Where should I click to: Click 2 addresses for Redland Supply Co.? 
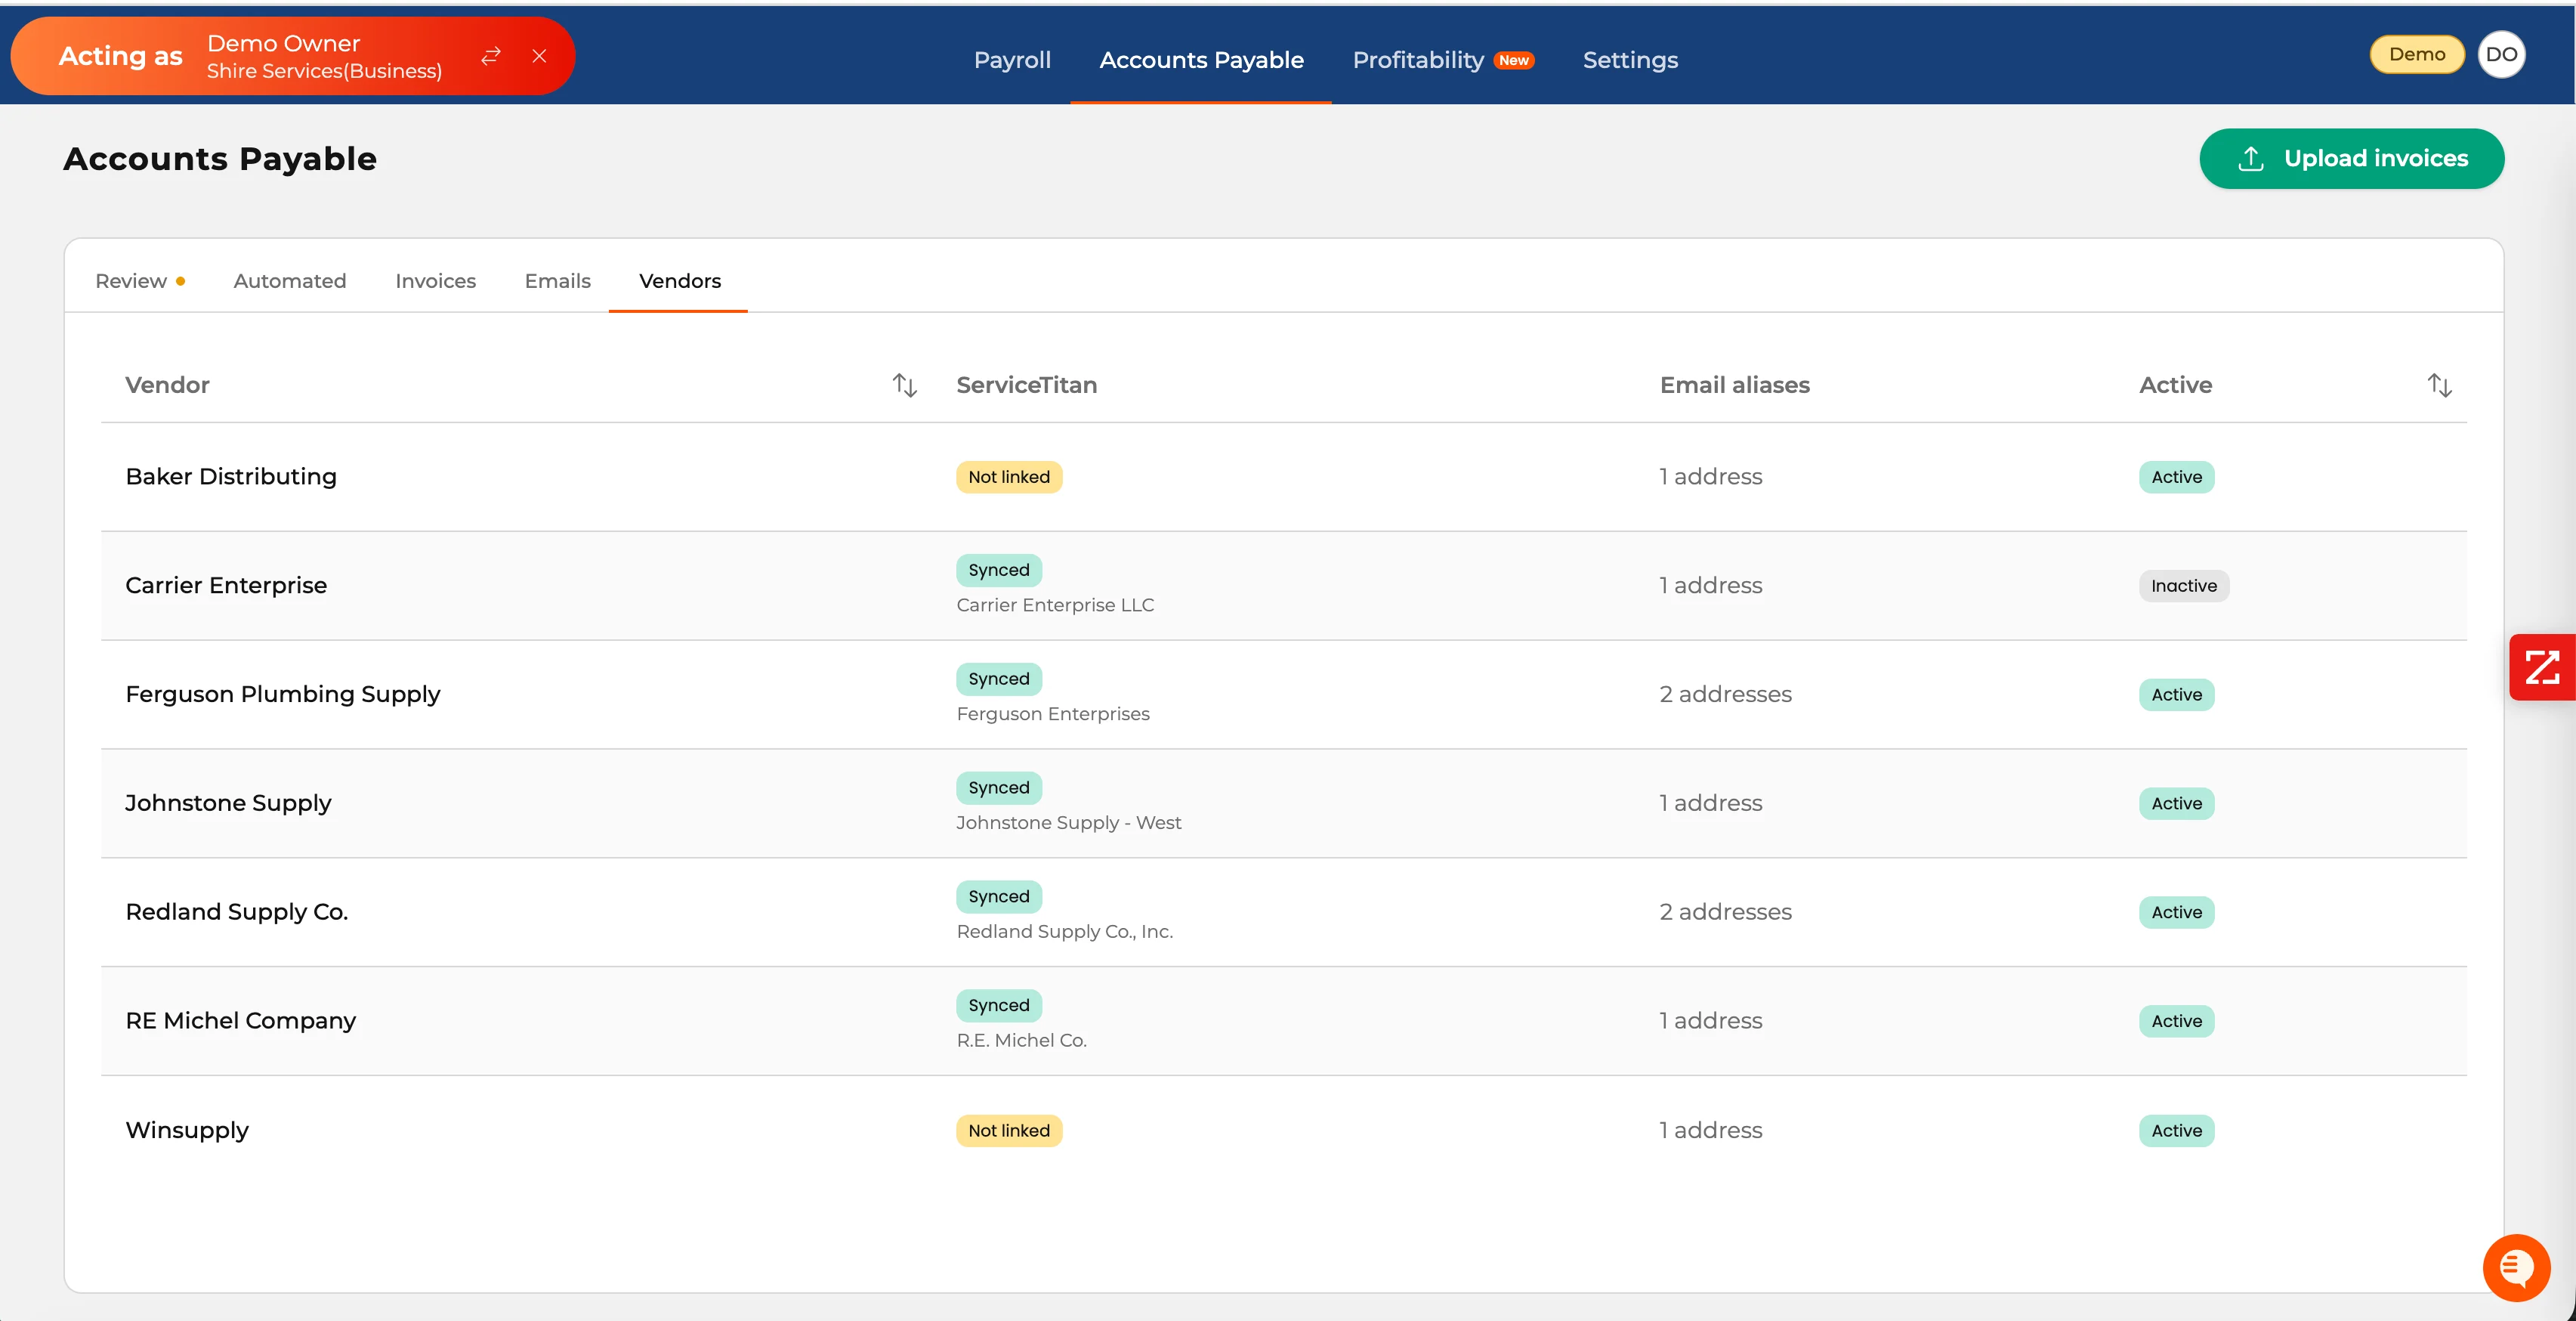pyautogui.click(x=1725, y=913)
